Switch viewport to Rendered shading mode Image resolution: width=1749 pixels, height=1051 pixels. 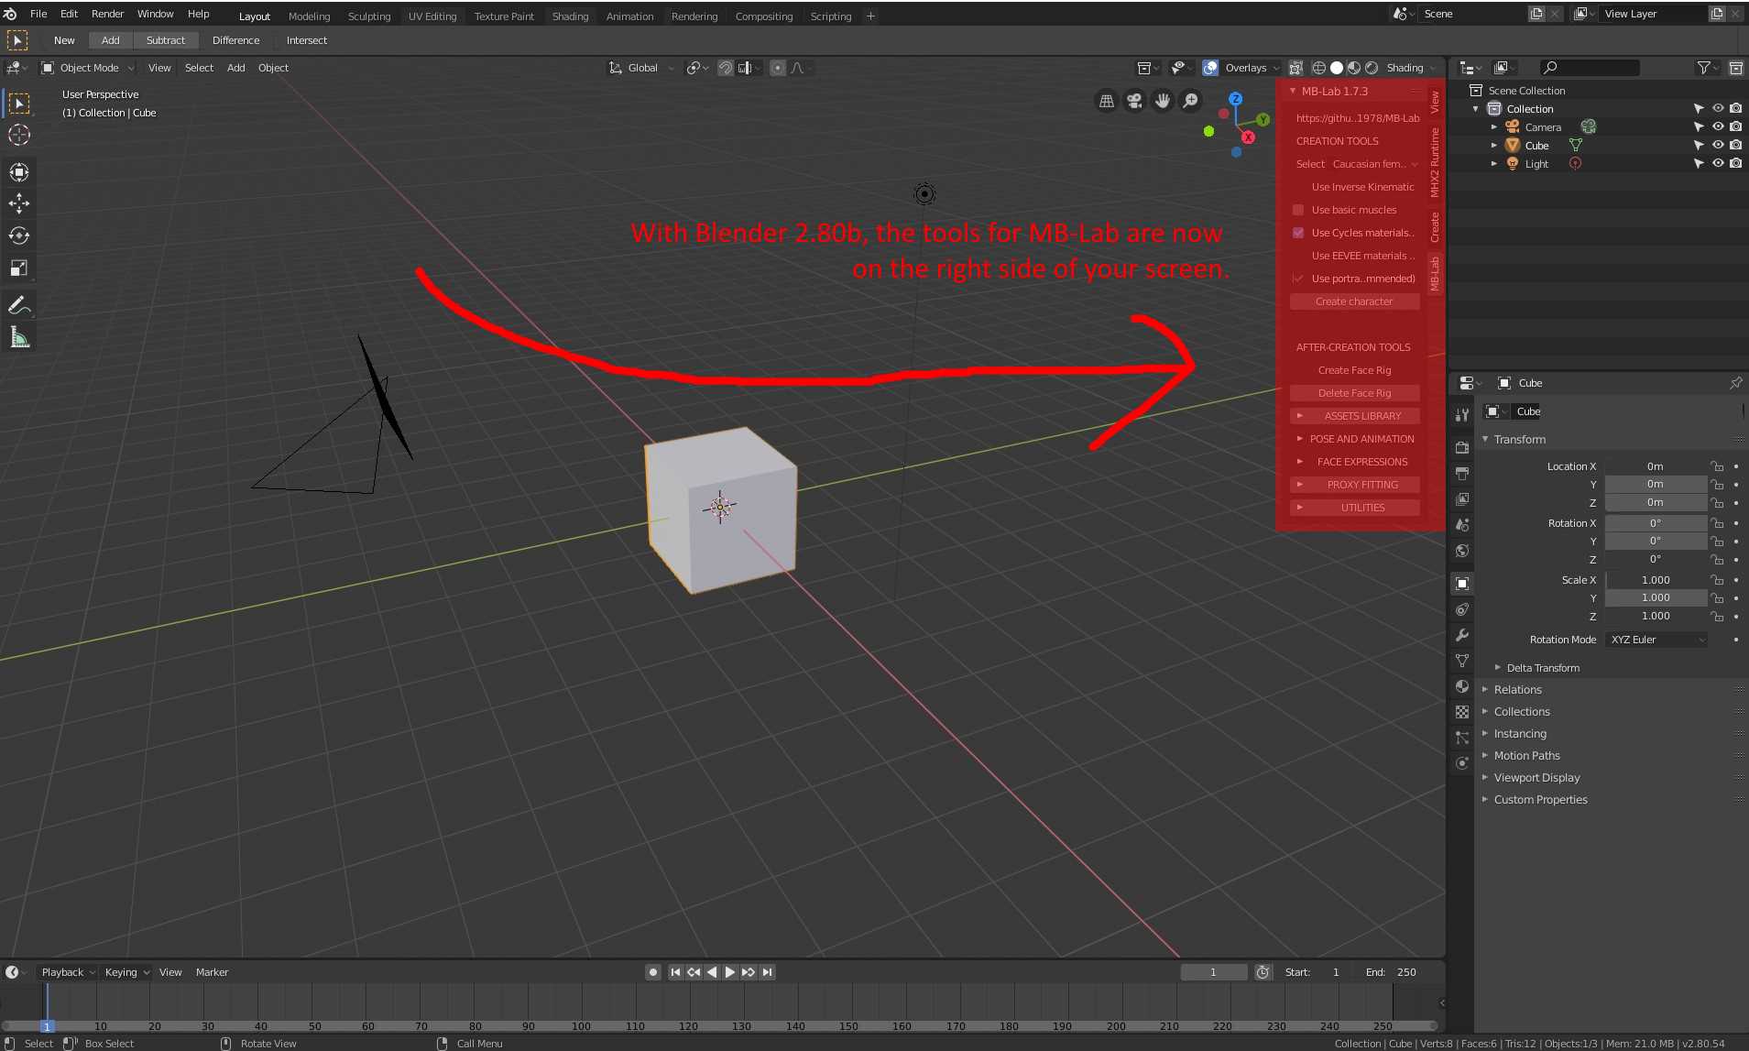coord(1373,67)
